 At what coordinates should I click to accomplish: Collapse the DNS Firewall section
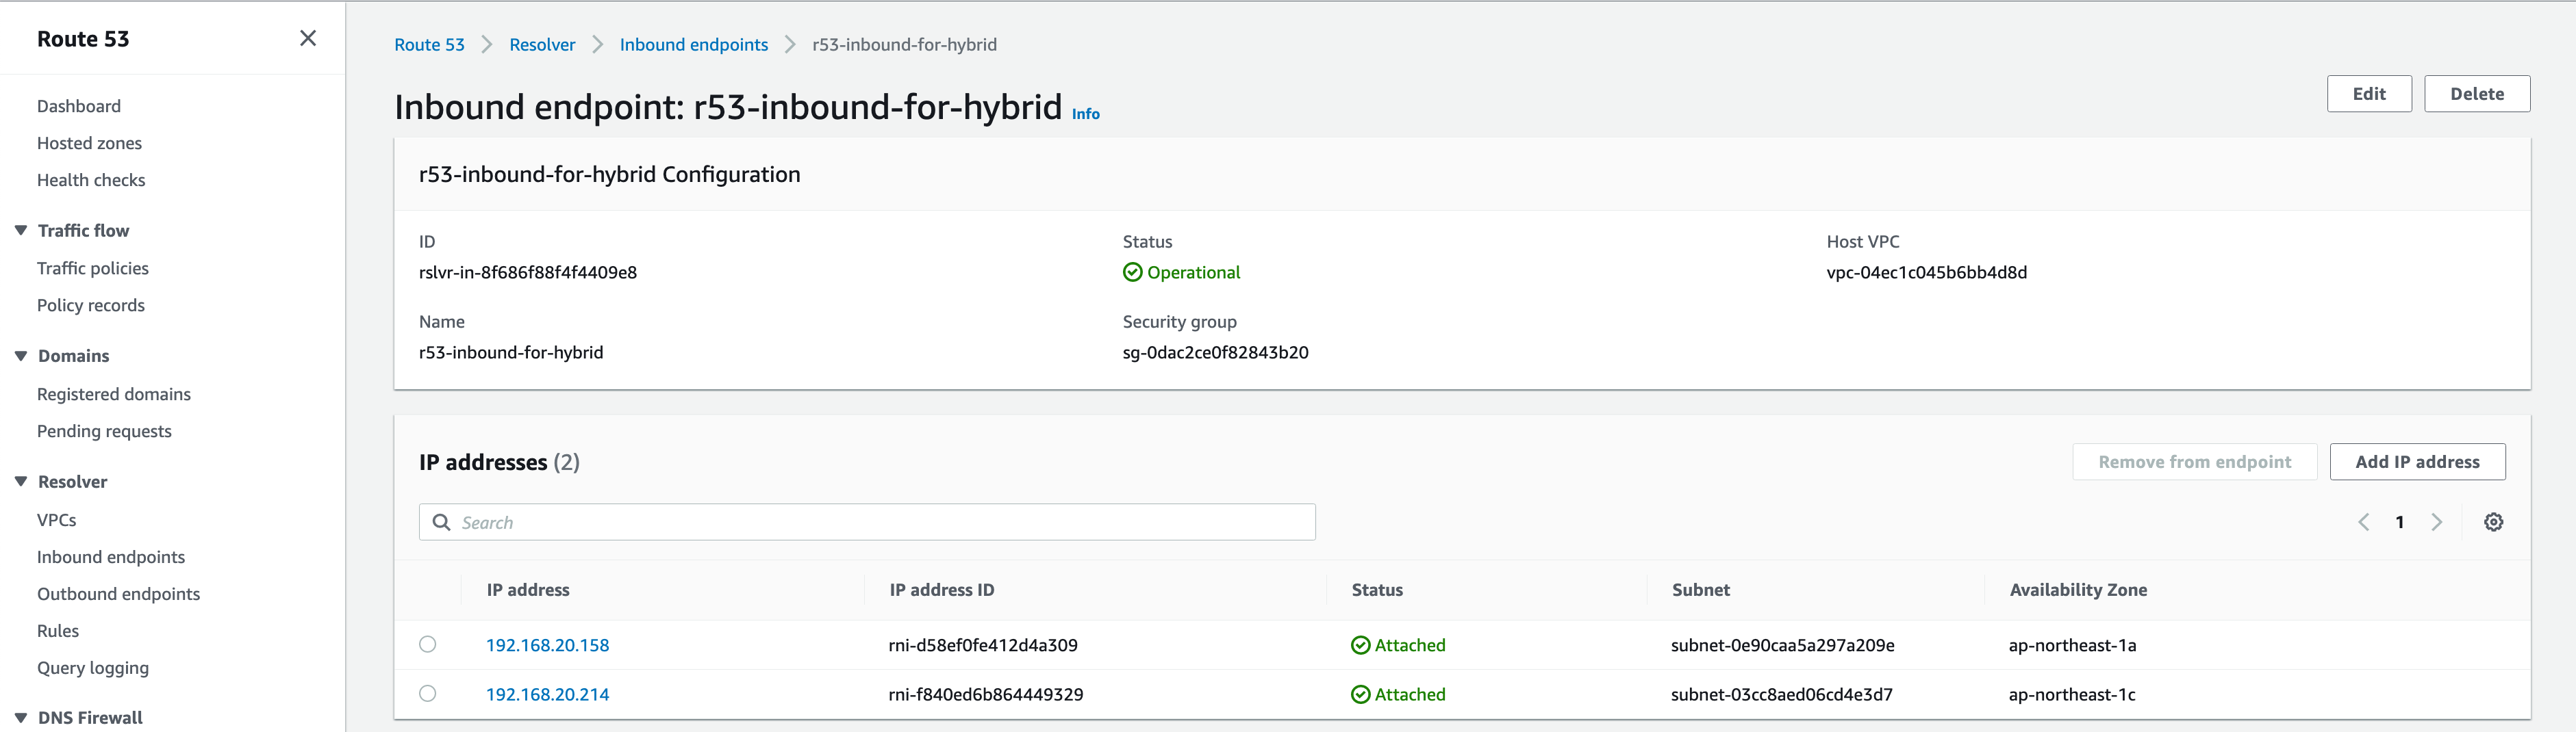21,718
